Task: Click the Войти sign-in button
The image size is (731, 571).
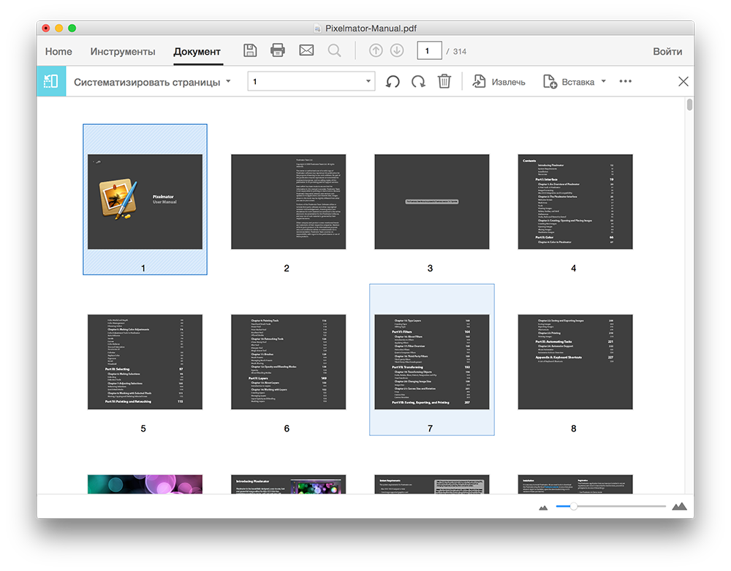Action: pyautogui.click(x=667, y=52)
